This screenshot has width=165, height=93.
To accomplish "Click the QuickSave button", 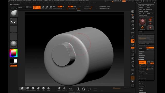I will (107, 1).
